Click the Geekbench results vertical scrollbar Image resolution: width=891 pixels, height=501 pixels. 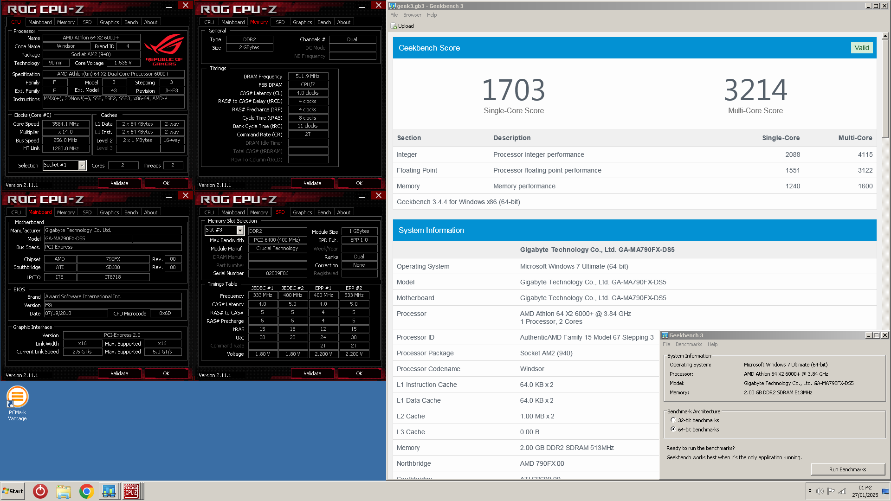pos(885,88)
